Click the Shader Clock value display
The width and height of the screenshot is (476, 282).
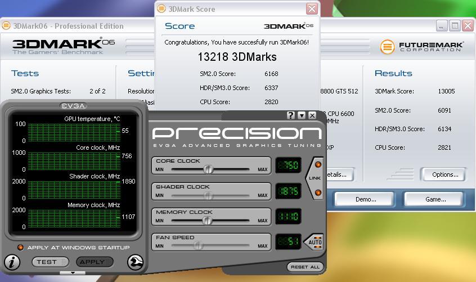(288, 191)
